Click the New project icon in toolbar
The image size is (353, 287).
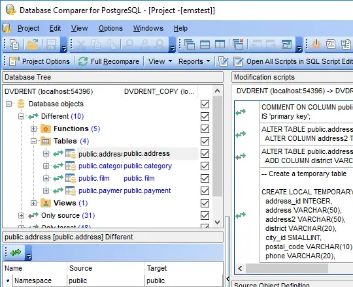(x=14, y=44)
